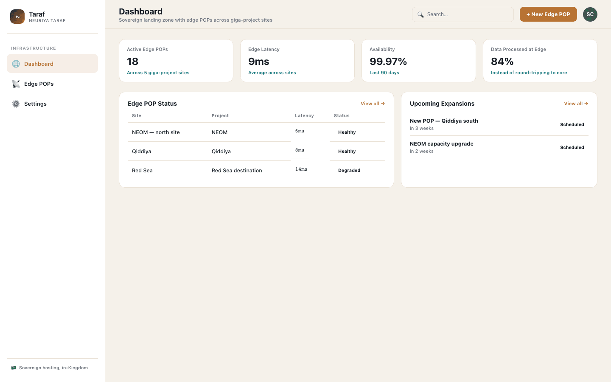Open the Dashboard menu item

pyautogui.click(x=53, y=64)
